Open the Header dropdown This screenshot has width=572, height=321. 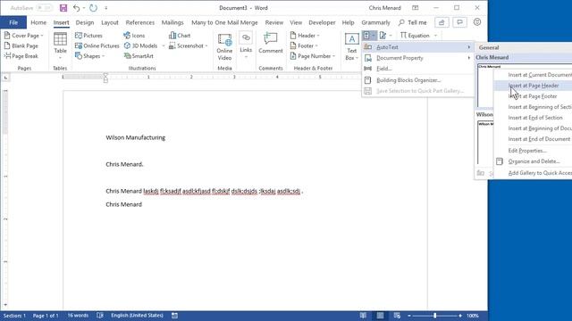click(x=305, y=36)
